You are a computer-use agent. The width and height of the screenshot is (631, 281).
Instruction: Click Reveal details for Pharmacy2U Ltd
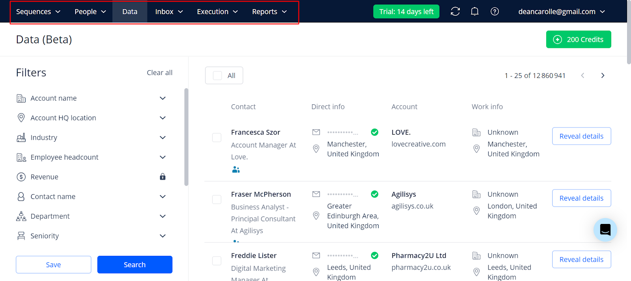coord(581,259)
